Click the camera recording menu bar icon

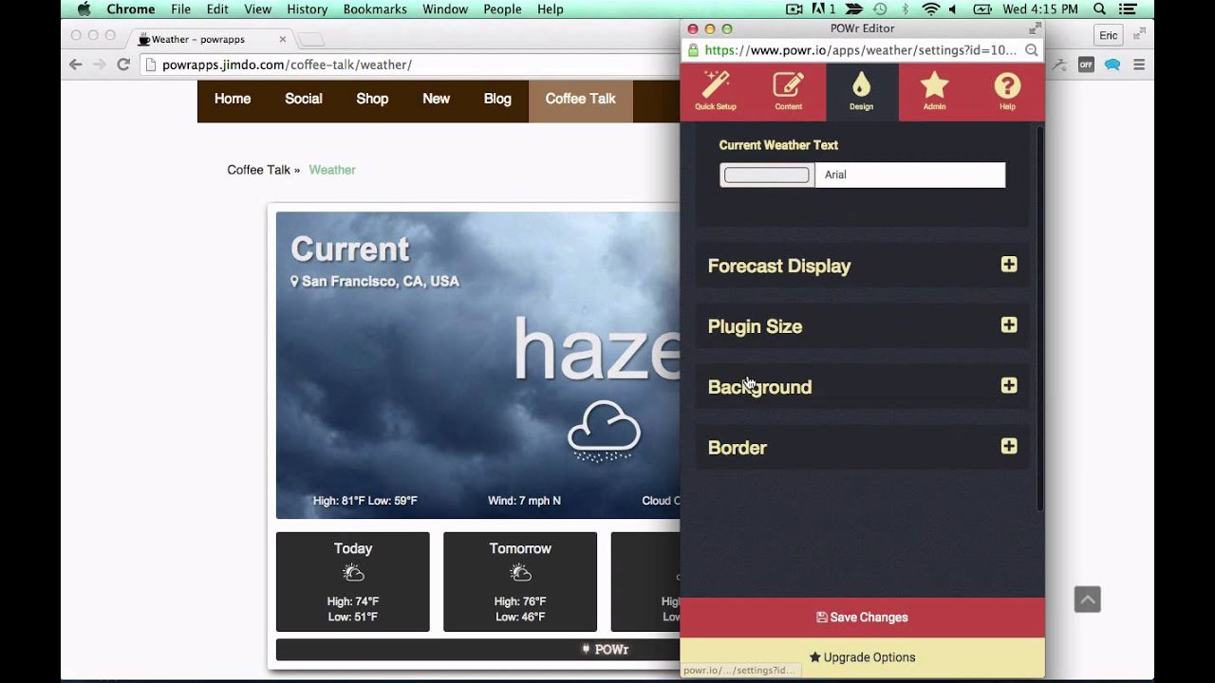point(795,9)
